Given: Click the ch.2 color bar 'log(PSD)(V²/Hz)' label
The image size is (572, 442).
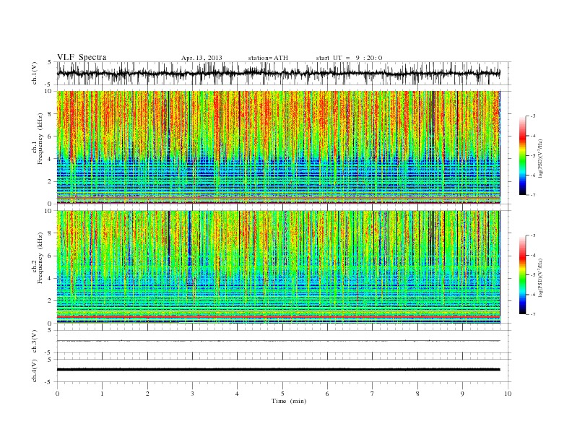Looking at the screenshot, I should (x=541, y=277).
